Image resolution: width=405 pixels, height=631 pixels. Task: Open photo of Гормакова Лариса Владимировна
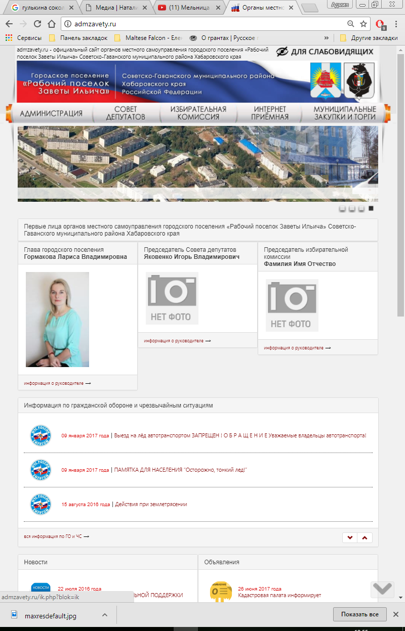click(57, 320)
